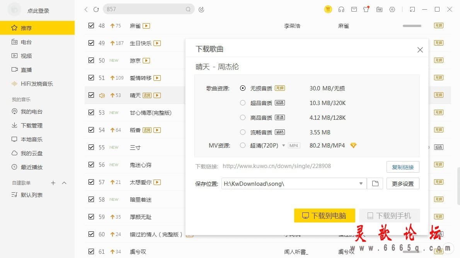
Task: Click 更多设置 button
Action: tap(403, 183)
